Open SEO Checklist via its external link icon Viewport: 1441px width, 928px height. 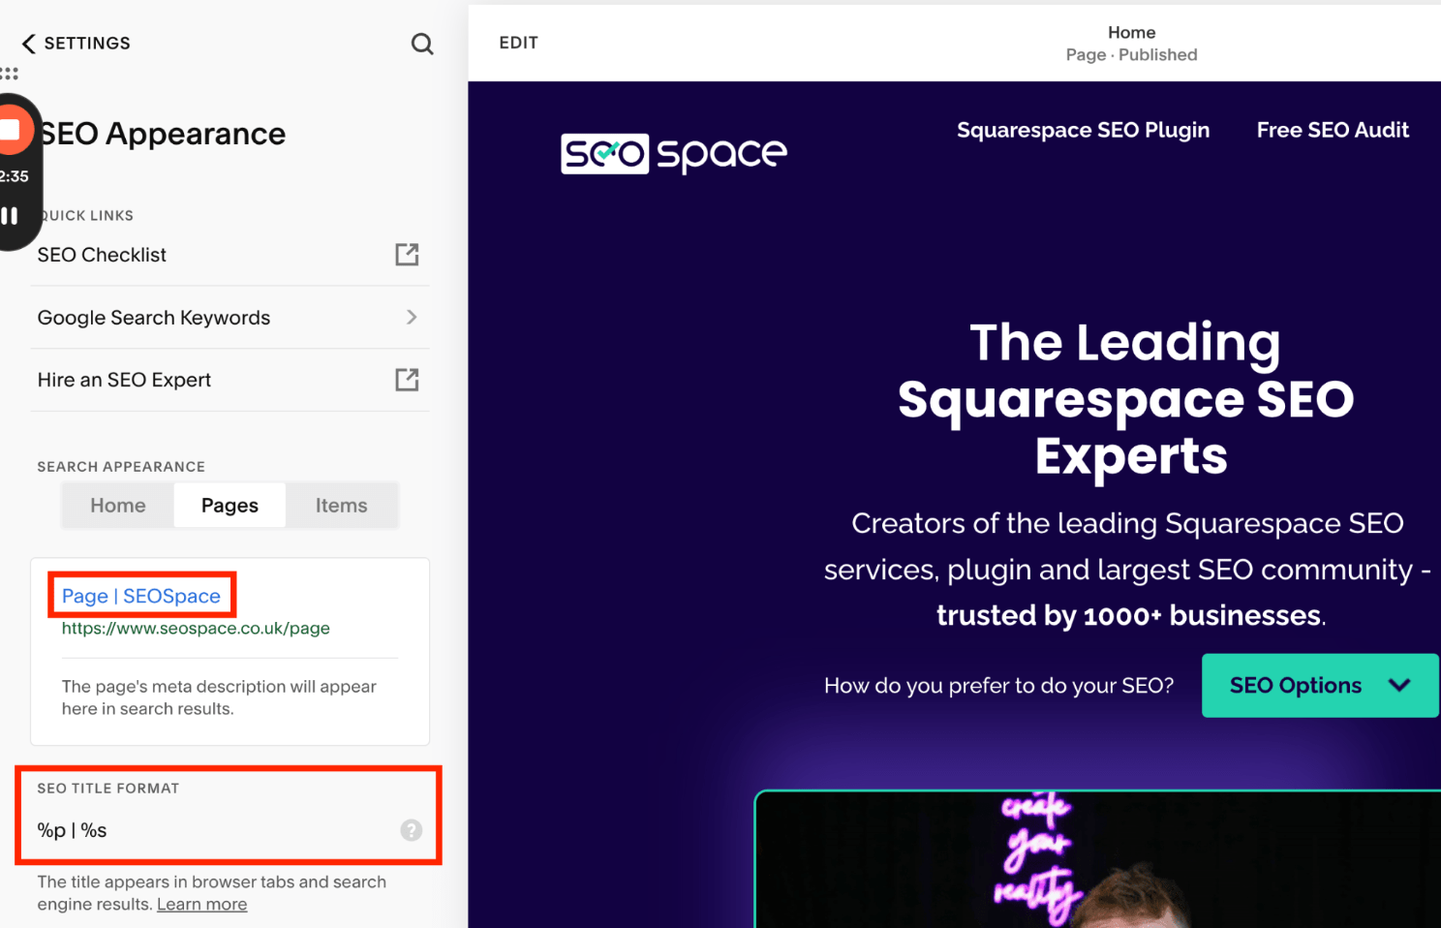tap(407, 255)
